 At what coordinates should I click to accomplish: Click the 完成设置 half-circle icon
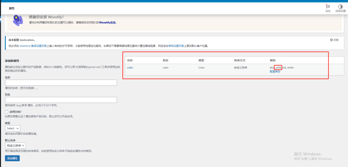[x=340, y=6]
